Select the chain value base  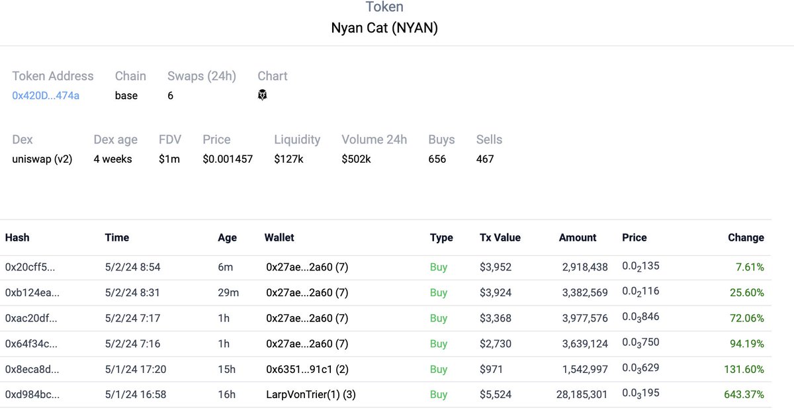click(126, 95)
